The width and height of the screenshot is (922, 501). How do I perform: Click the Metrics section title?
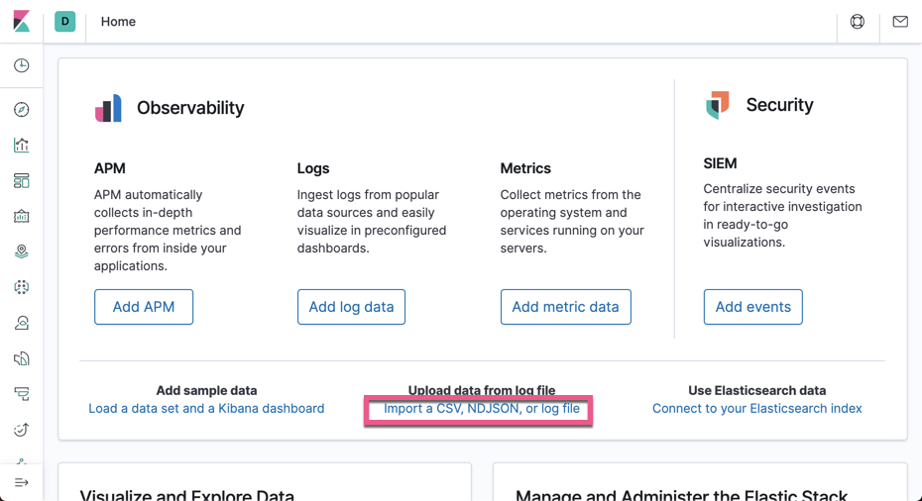pyautogui.click(x=525, y=168)
